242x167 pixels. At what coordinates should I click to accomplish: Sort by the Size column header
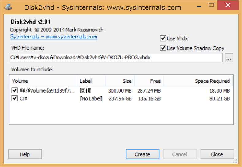120,81
